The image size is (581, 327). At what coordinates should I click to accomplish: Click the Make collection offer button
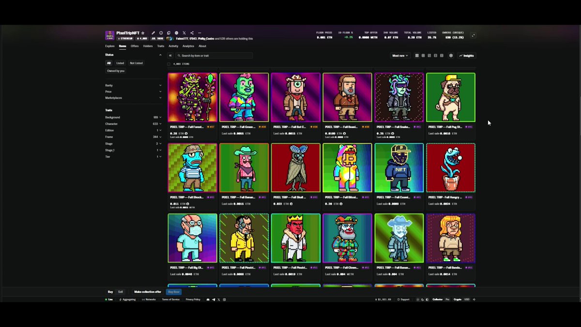pyautogui.click(x=148, y=292)
